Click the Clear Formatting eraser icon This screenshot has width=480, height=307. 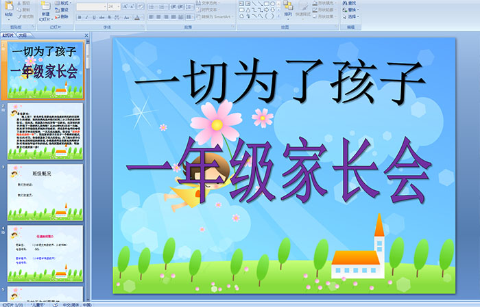pos(141,6)
